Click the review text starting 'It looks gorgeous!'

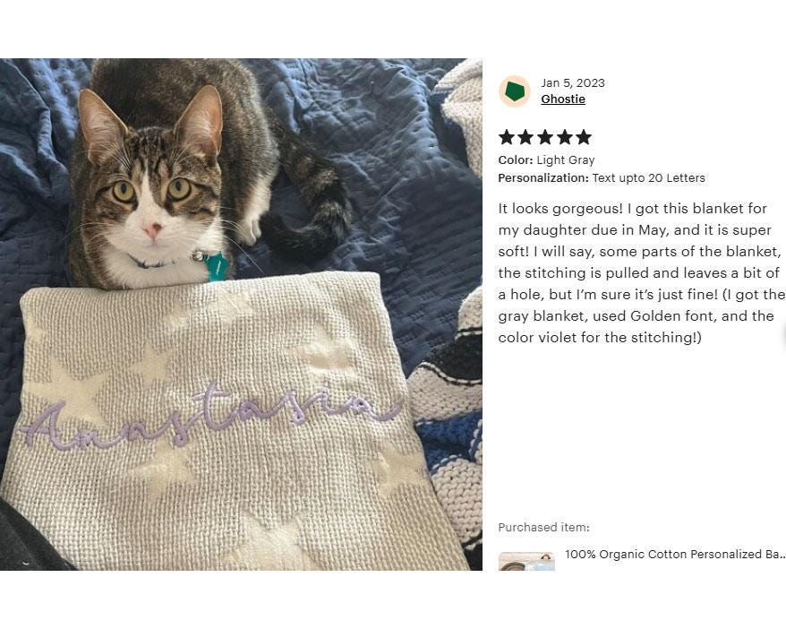[x=641, y=273]
